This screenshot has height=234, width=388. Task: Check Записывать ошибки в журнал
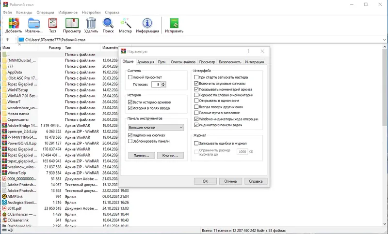click(196, 143)
